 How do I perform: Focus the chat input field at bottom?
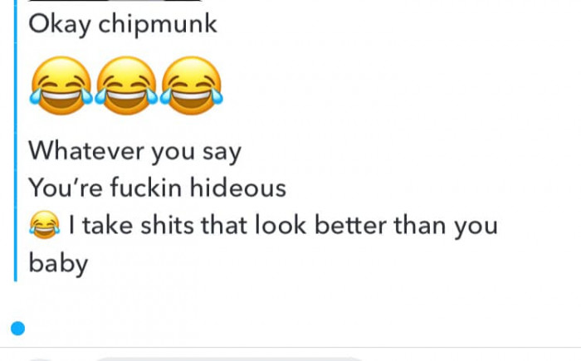[230, 359]
